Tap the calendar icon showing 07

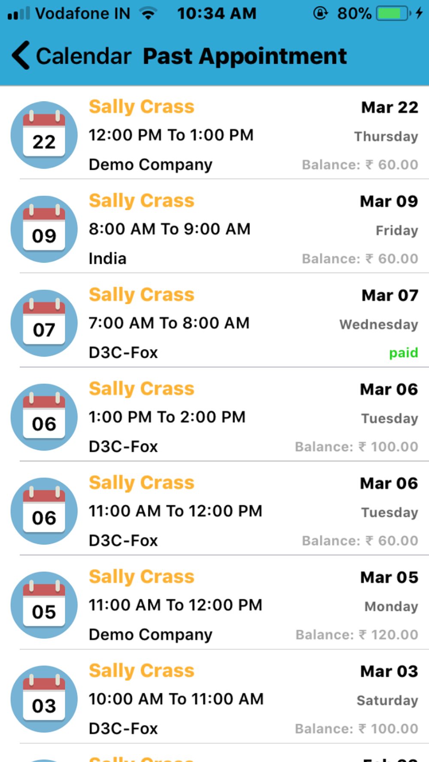click(x=44, y=323)
